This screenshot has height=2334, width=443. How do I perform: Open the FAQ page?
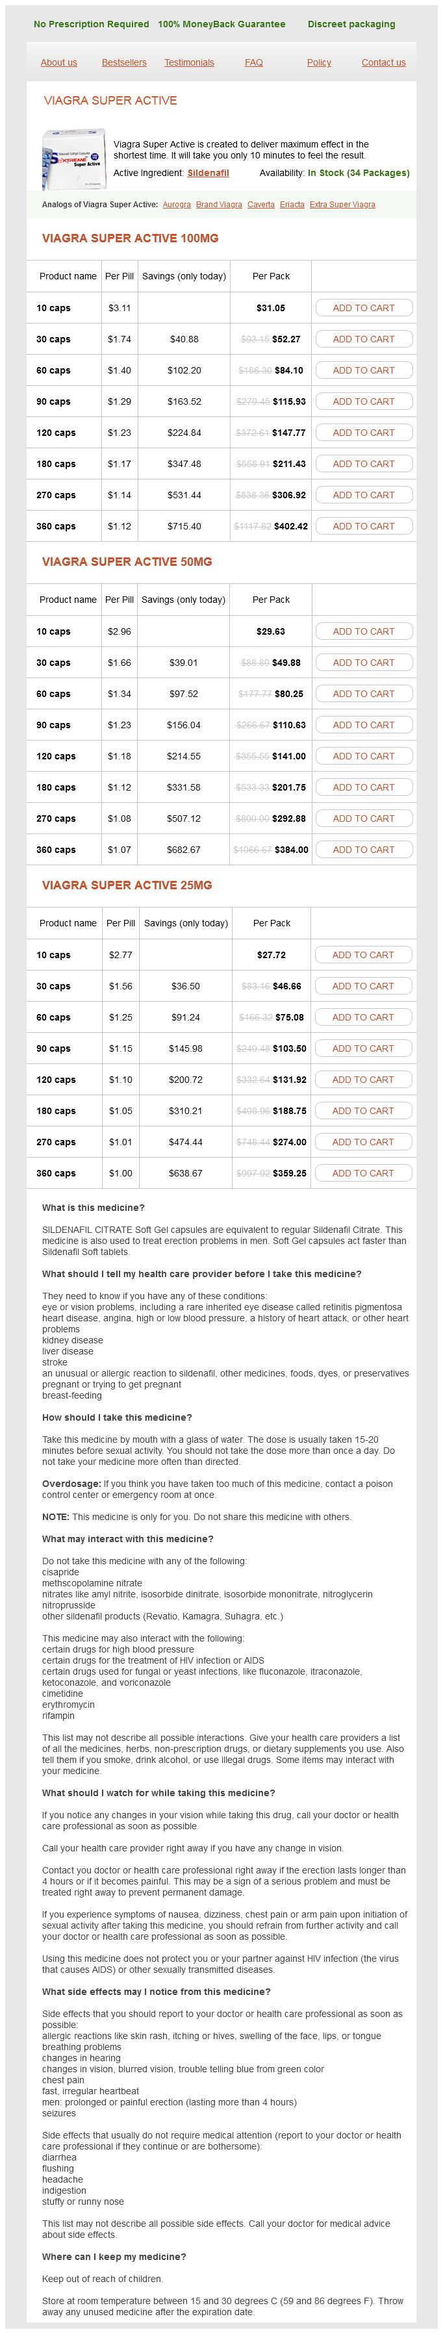(254, 62)
